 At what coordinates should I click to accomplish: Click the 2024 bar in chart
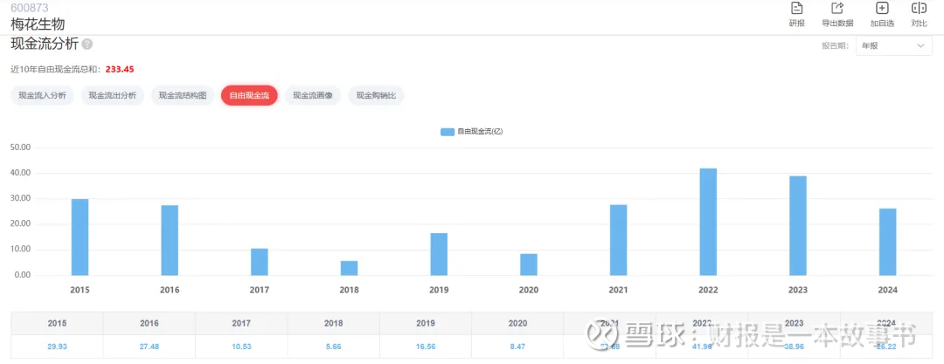pyautogui.click(x=888, y=242)
